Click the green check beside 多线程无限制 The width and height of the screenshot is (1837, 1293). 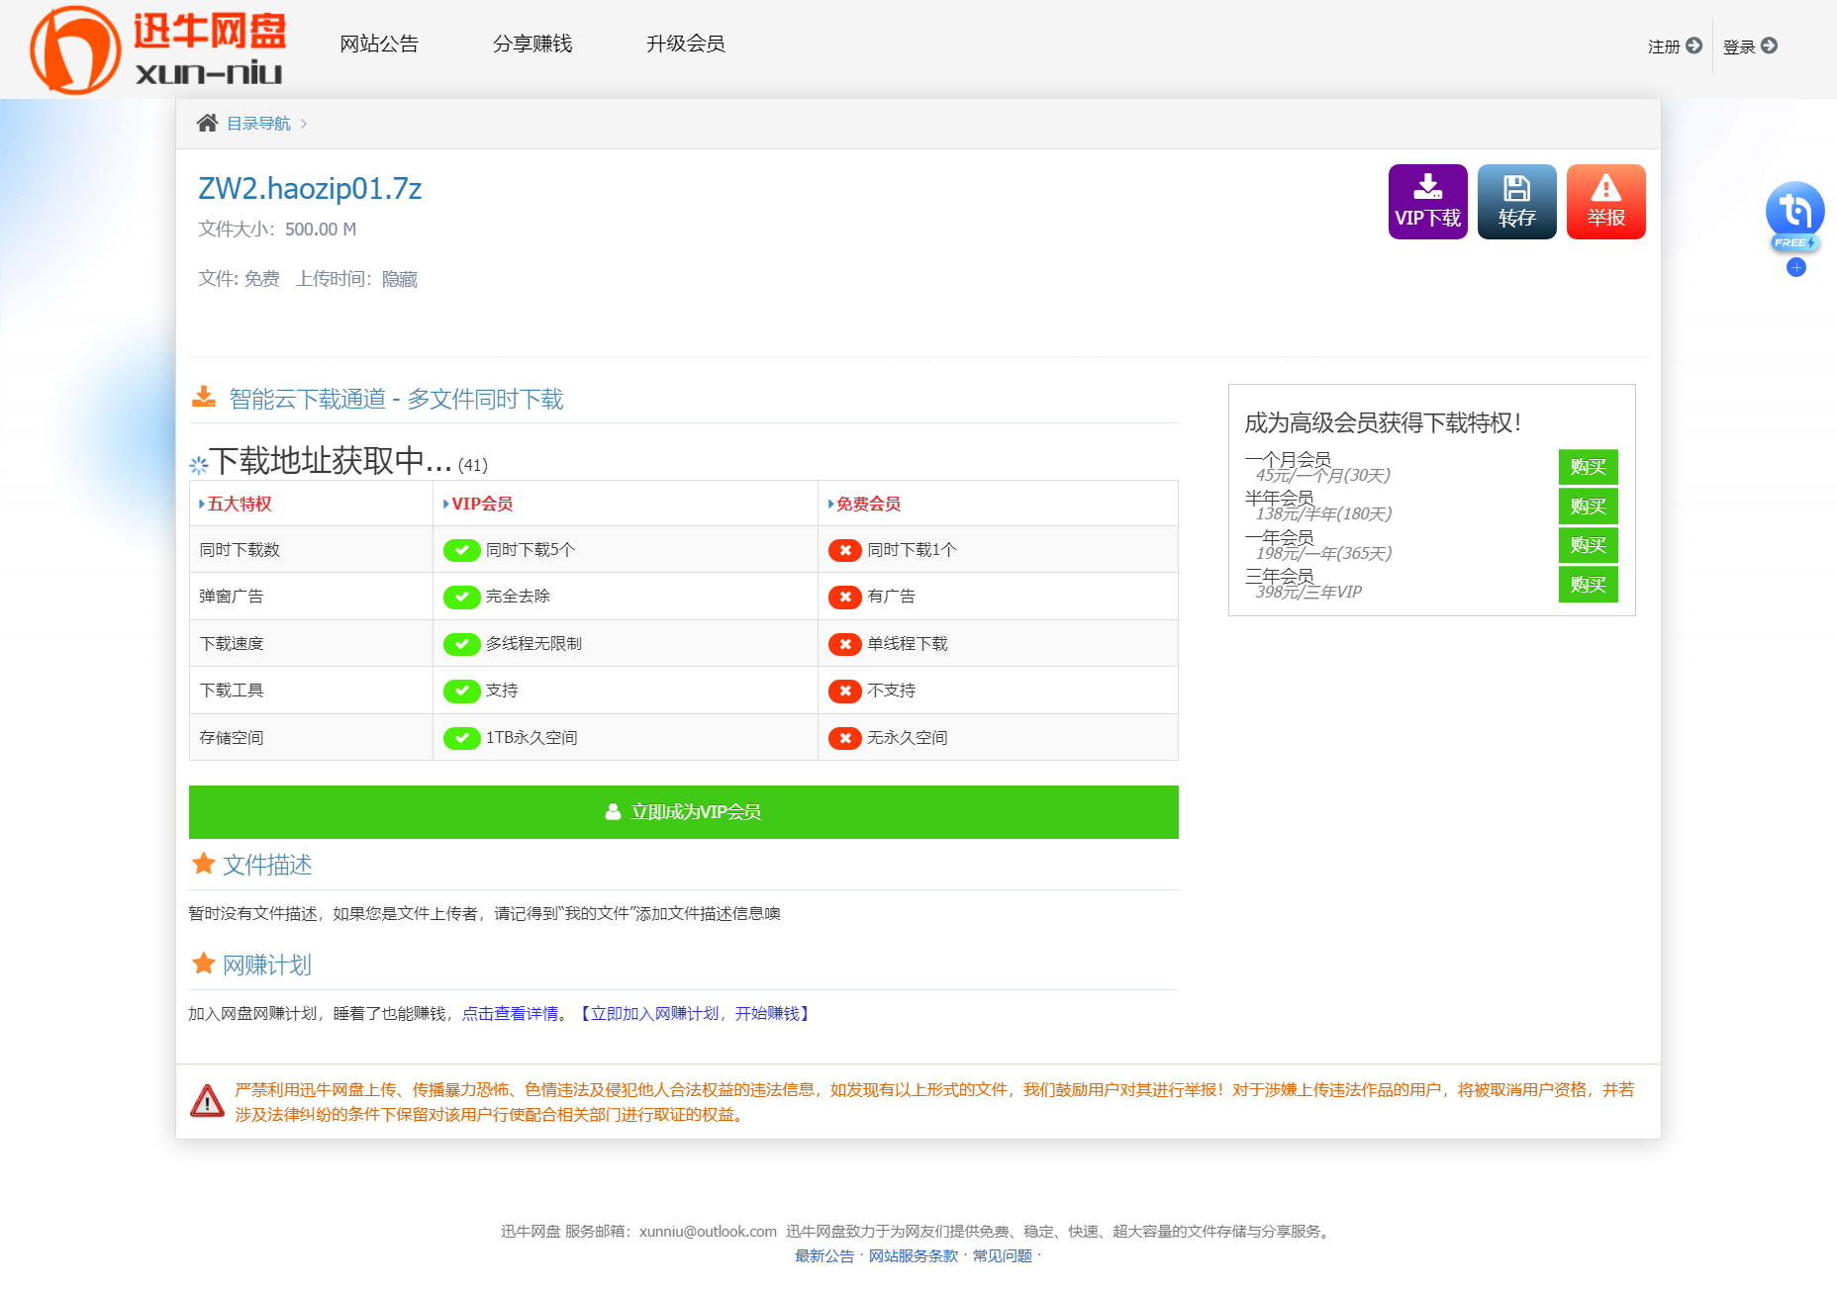pyautogui.click(x=462, y=644)
